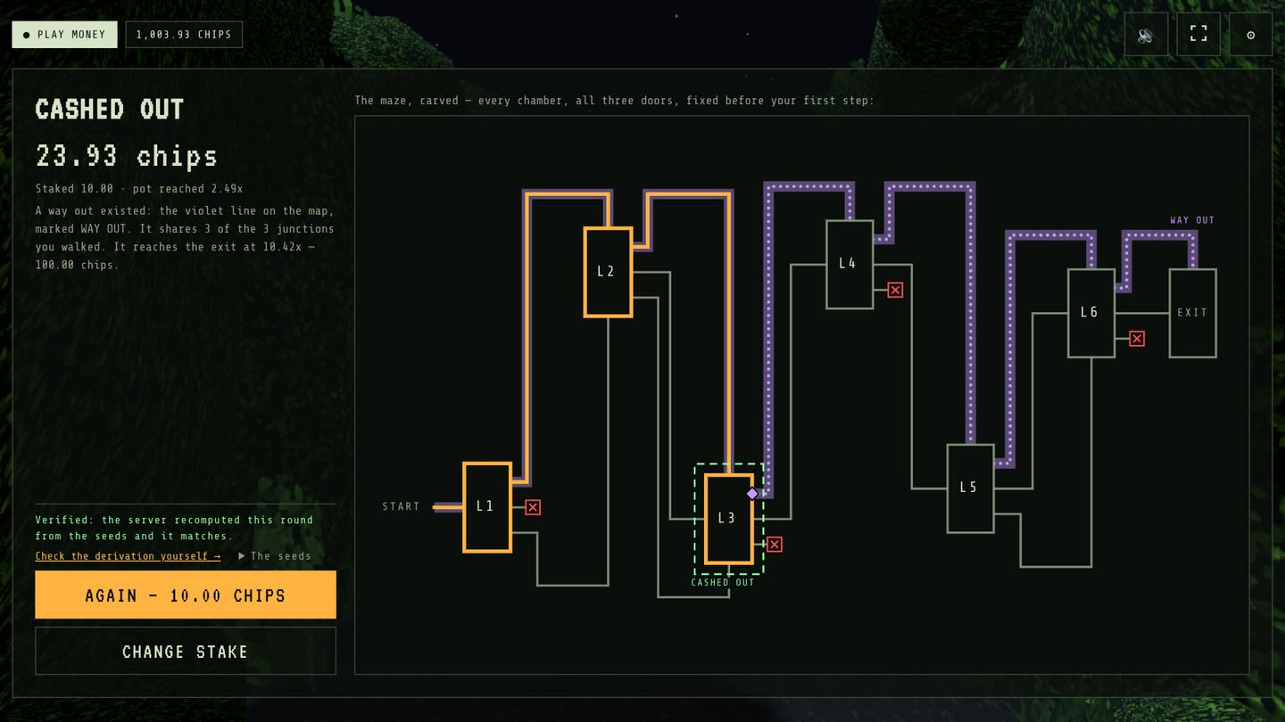The width and height of the screenshot is (1285, 722).
Task: Click the 'The maze, carved' caption
Action: (614, 101)
